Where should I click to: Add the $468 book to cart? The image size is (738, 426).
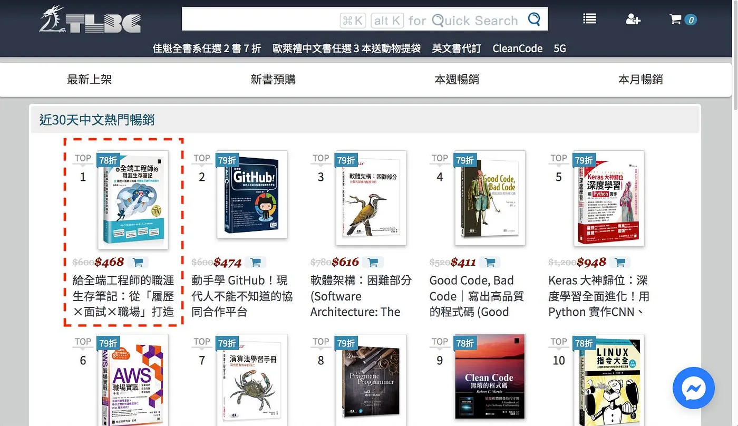click(x=138, y=262)
